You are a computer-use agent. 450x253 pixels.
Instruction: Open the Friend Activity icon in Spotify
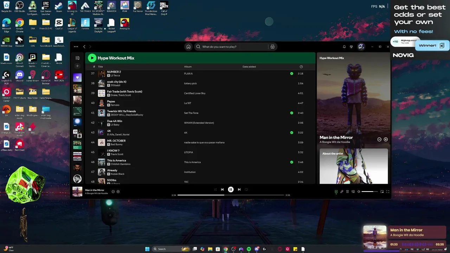pyautogui.click(x=351, y=47)
